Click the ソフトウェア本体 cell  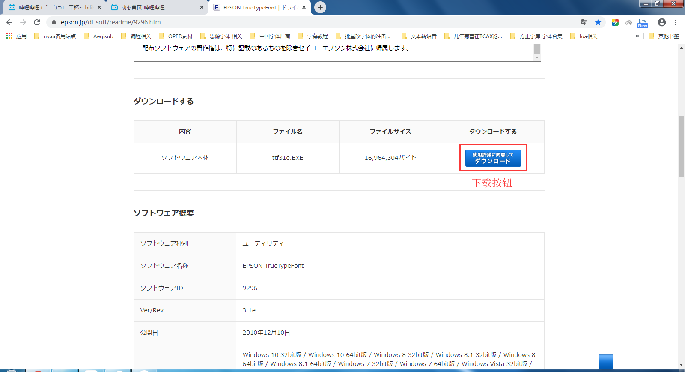(x=185, y=158)
